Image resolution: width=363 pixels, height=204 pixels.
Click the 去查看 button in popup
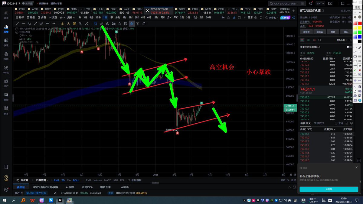pos(329,189)
